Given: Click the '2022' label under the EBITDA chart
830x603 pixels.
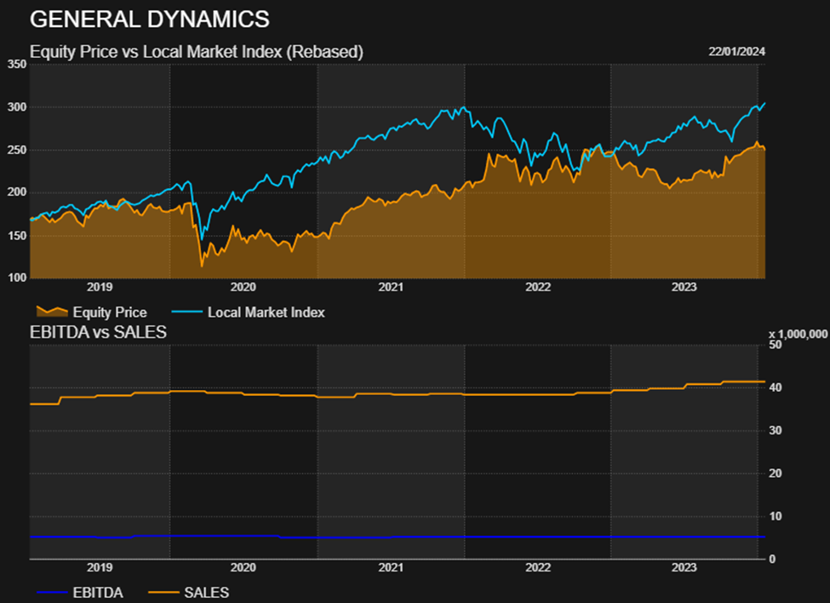Looking at the screenshot, I should tap(538, 567).
